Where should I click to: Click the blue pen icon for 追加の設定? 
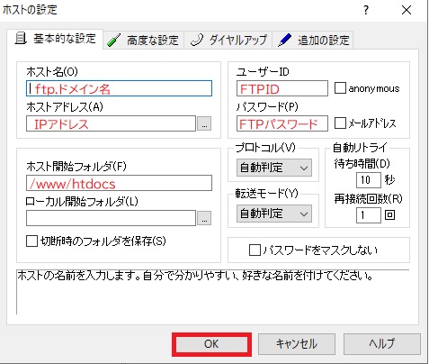[284, 40]
